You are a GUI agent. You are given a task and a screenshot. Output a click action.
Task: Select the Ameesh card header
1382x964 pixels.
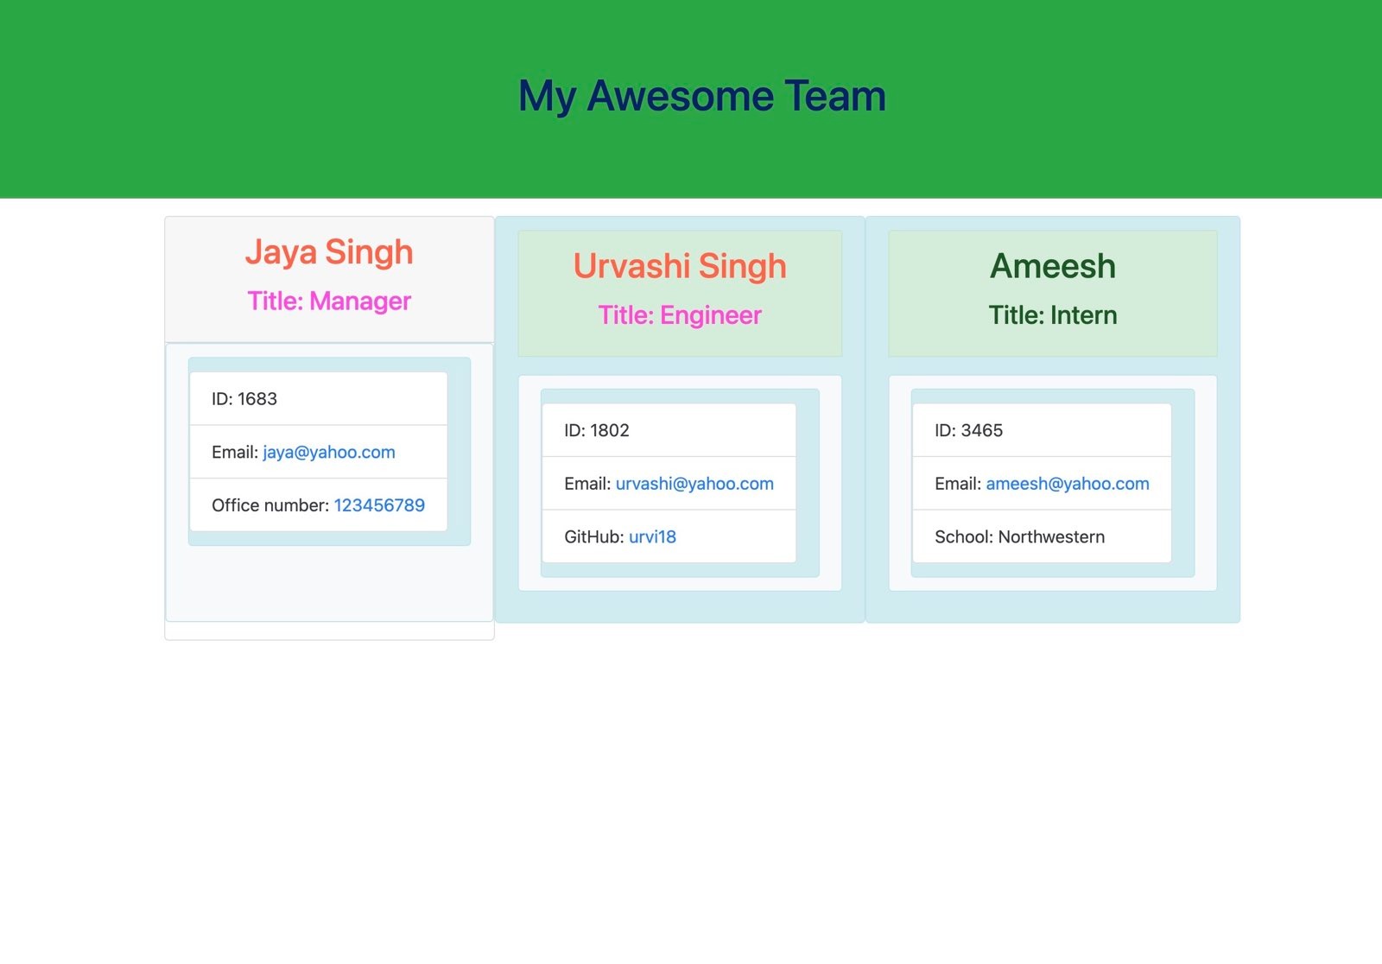[1054, 266]
